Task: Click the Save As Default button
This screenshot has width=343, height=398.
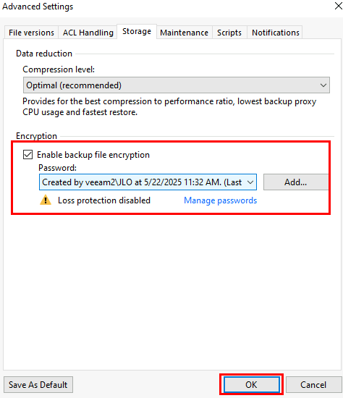Action: (38, 384)
